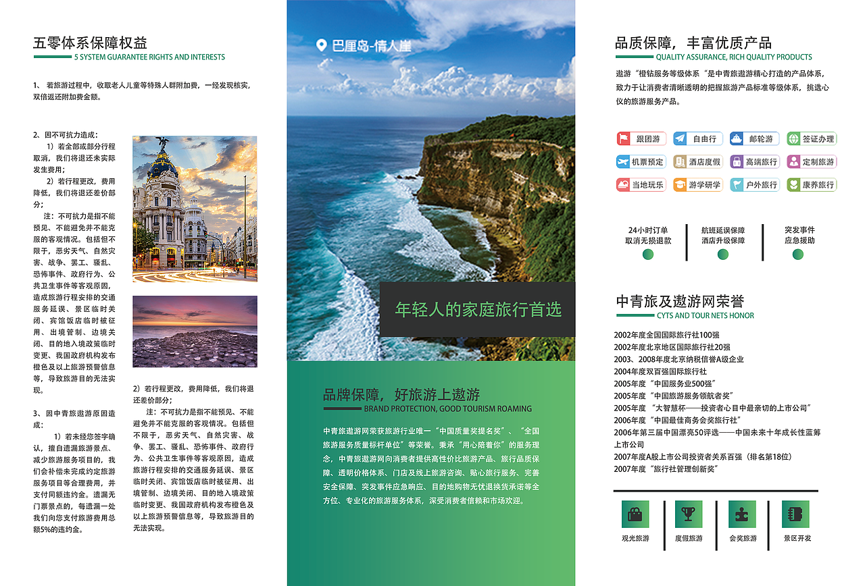
Task: Click the mountain icon for 当地玩乐
Action: coord(623,184)
